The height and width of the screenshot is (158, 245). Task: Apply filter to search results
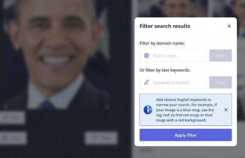[186, 135]
